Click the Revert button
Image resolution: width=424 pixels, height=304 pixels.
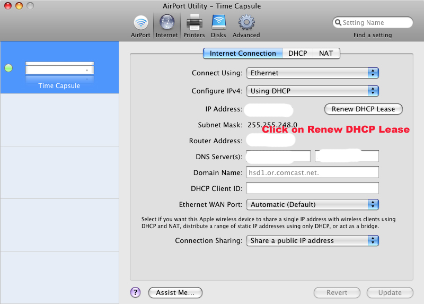[x=337, y=293]
